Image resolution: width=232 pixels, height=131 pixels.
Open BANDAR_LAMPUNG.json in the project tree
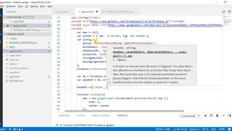click(x=23, y=43)
